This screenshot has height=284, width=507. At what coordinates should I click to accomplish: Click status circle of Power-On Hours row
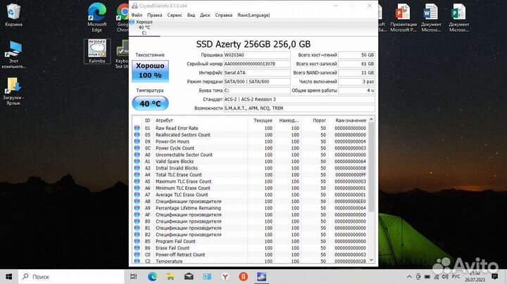137,141
